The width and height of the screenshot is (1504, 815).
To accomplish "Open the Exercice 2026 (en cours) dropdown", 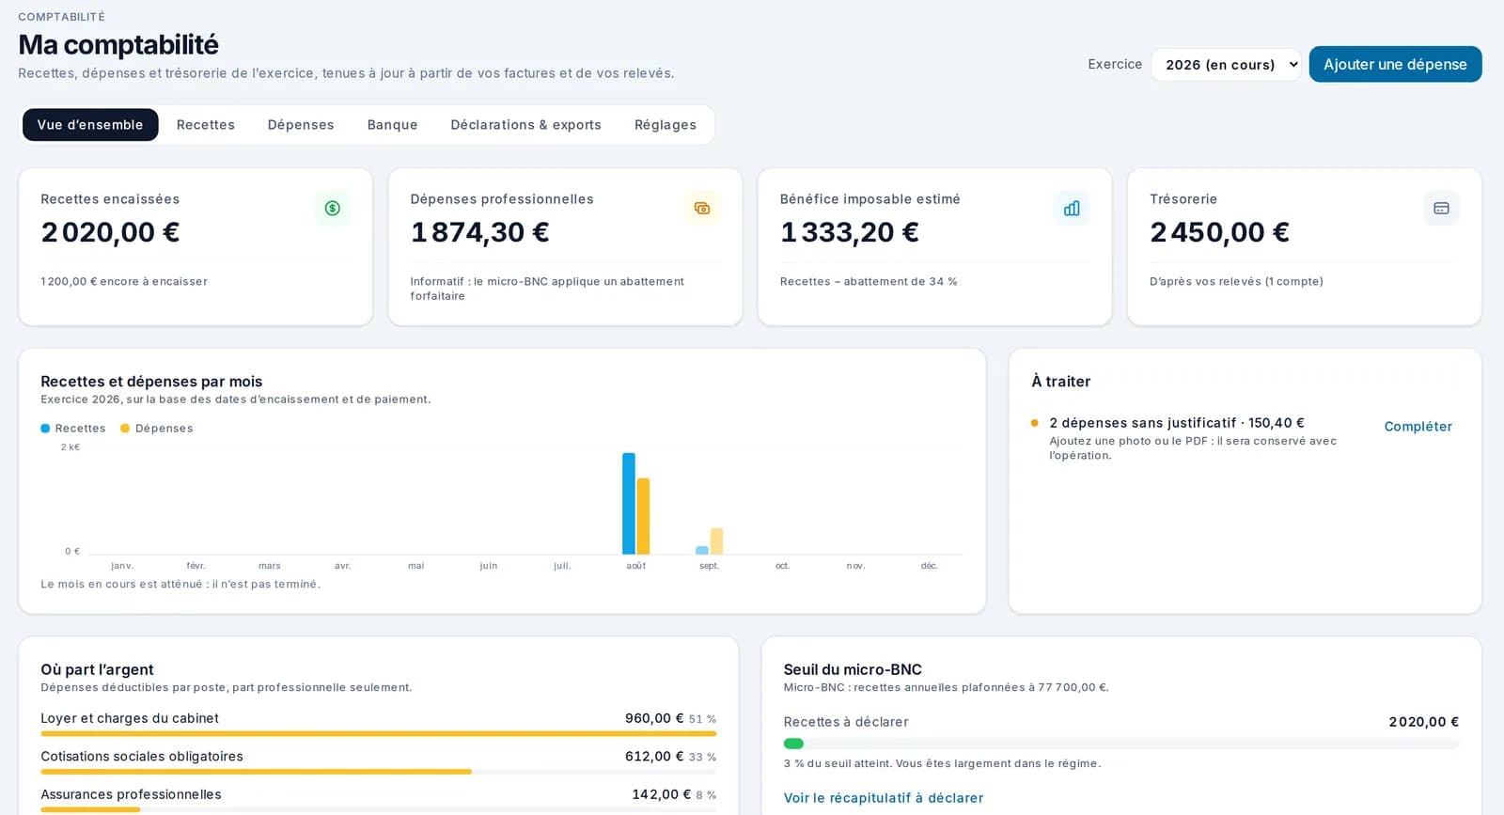I will [x=1226, y=65].
